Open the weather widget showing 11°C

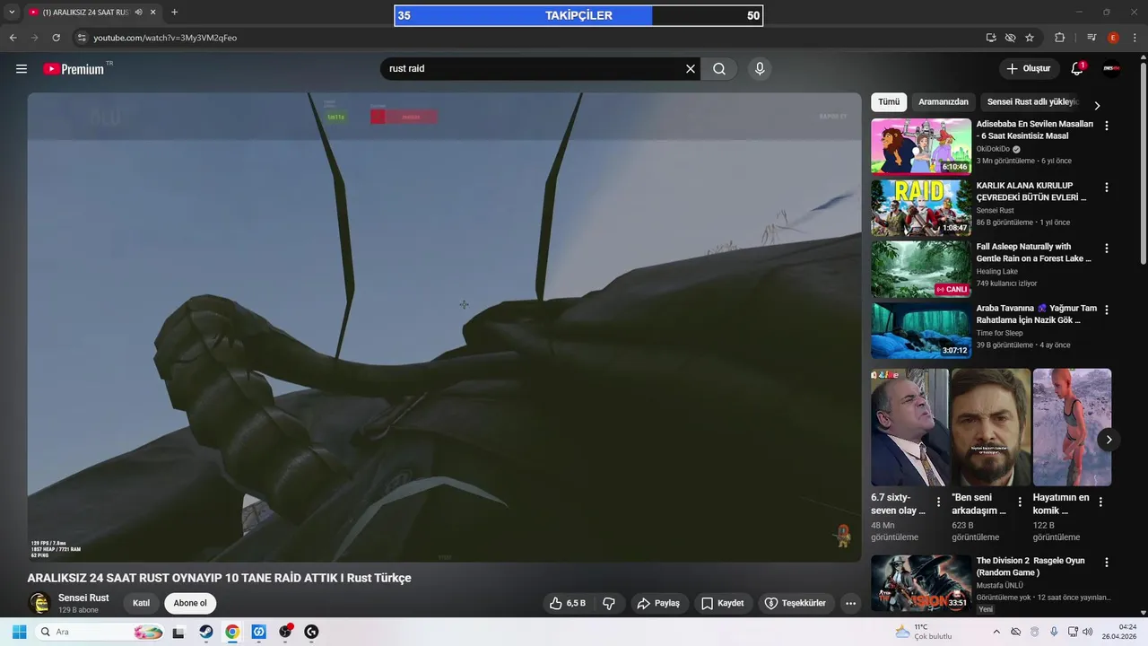pos(924,632)
